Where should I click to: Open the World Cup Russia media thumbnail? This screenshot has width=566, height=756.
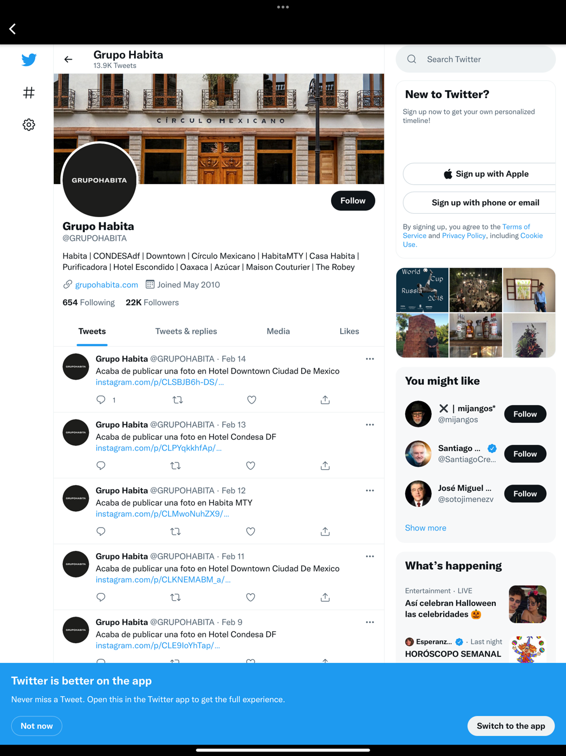pyautogui.click(x=422, y=290)
